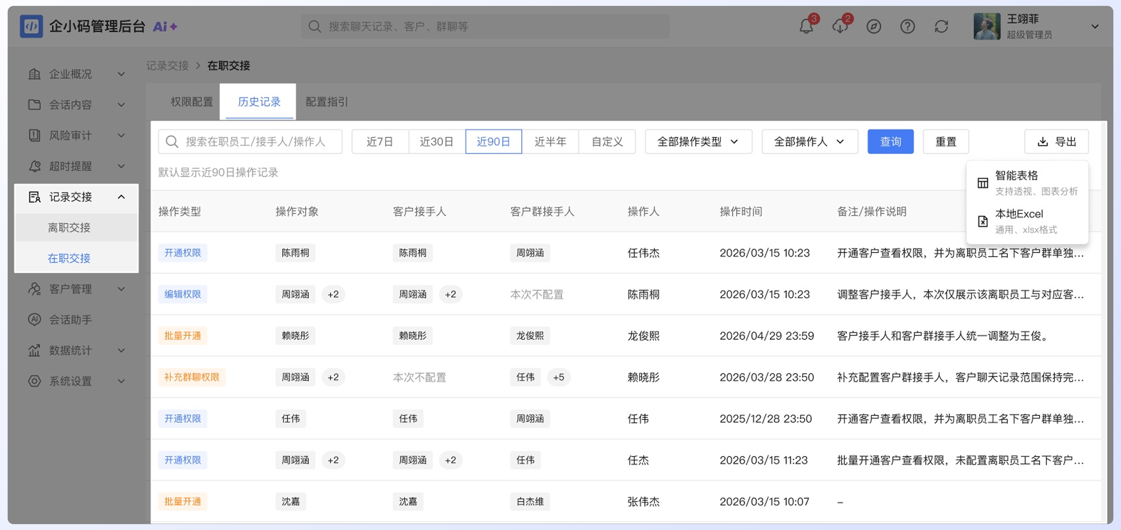Screen dimensions: 1121x530
Task: Click the 记录交接 breadcrumb link
Action: click(167, 66)
